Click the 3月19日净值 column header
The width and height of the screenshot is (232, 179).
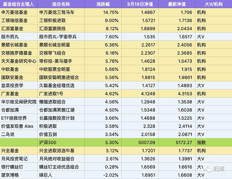point(140,4)
